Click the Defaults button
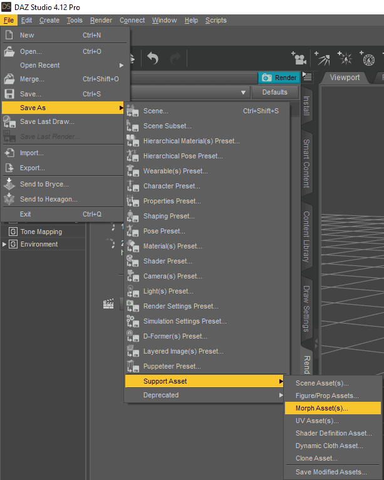The width and height of the screenshot is (384, 480). [274, 93]
